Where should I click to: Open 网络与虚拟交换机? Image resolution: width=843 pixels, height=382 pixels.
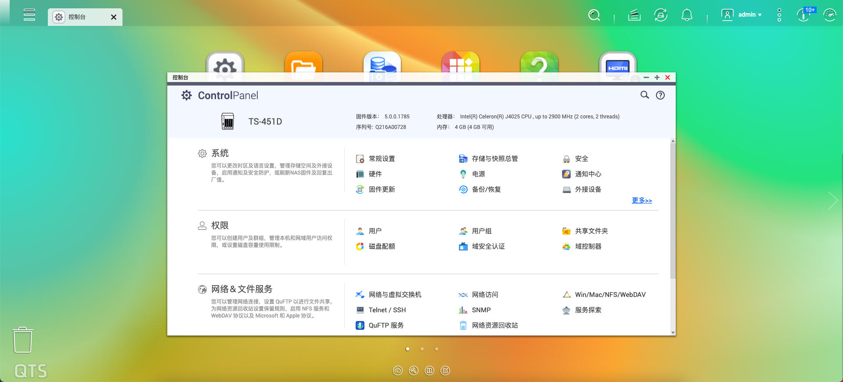pyautogui.click(x=389, y=295)
